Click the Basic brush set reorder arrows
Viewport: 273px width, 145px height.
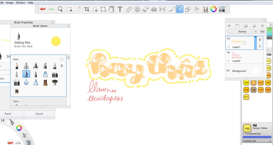click(x=62, y=66)
